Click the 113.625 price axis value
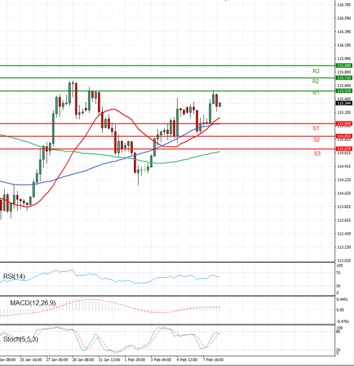This screenshot has height=366, width=354. tap(344, 220)
